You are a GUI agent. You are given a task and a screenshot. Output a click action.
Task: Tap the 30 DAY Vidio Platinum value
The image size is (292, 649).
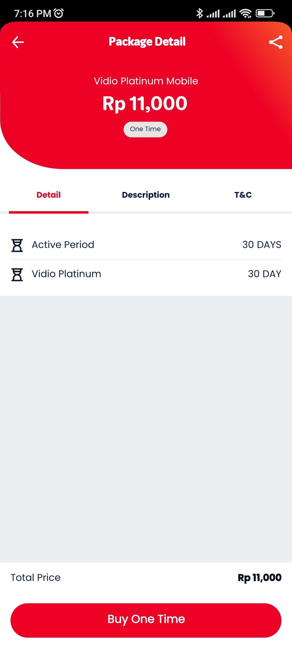pos(264,274)
